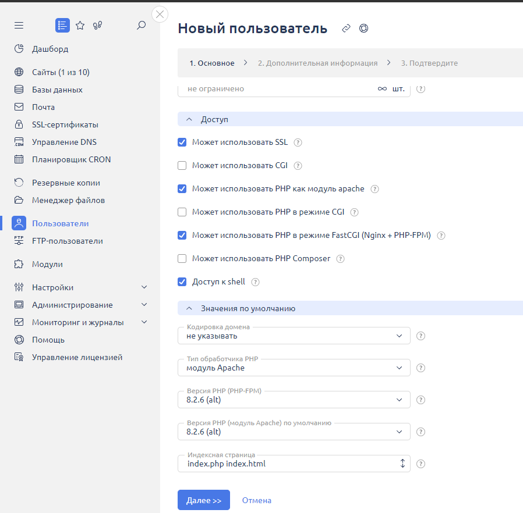The width and height of the screenshot is (523, 513).
Task: Open the 'Кодировка домена' dropdown
Action: (x=294, y=336)
